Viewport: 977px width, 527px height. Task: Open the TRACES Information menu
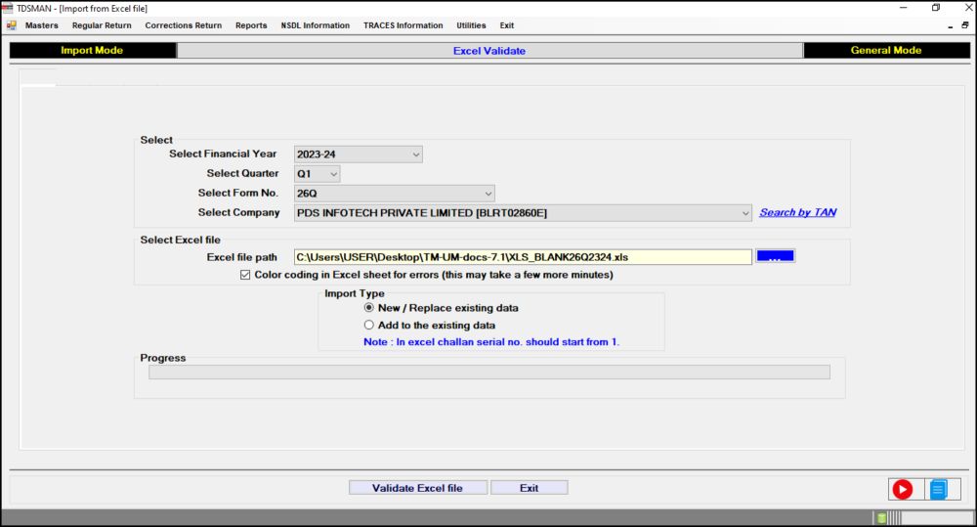[404, 25]
